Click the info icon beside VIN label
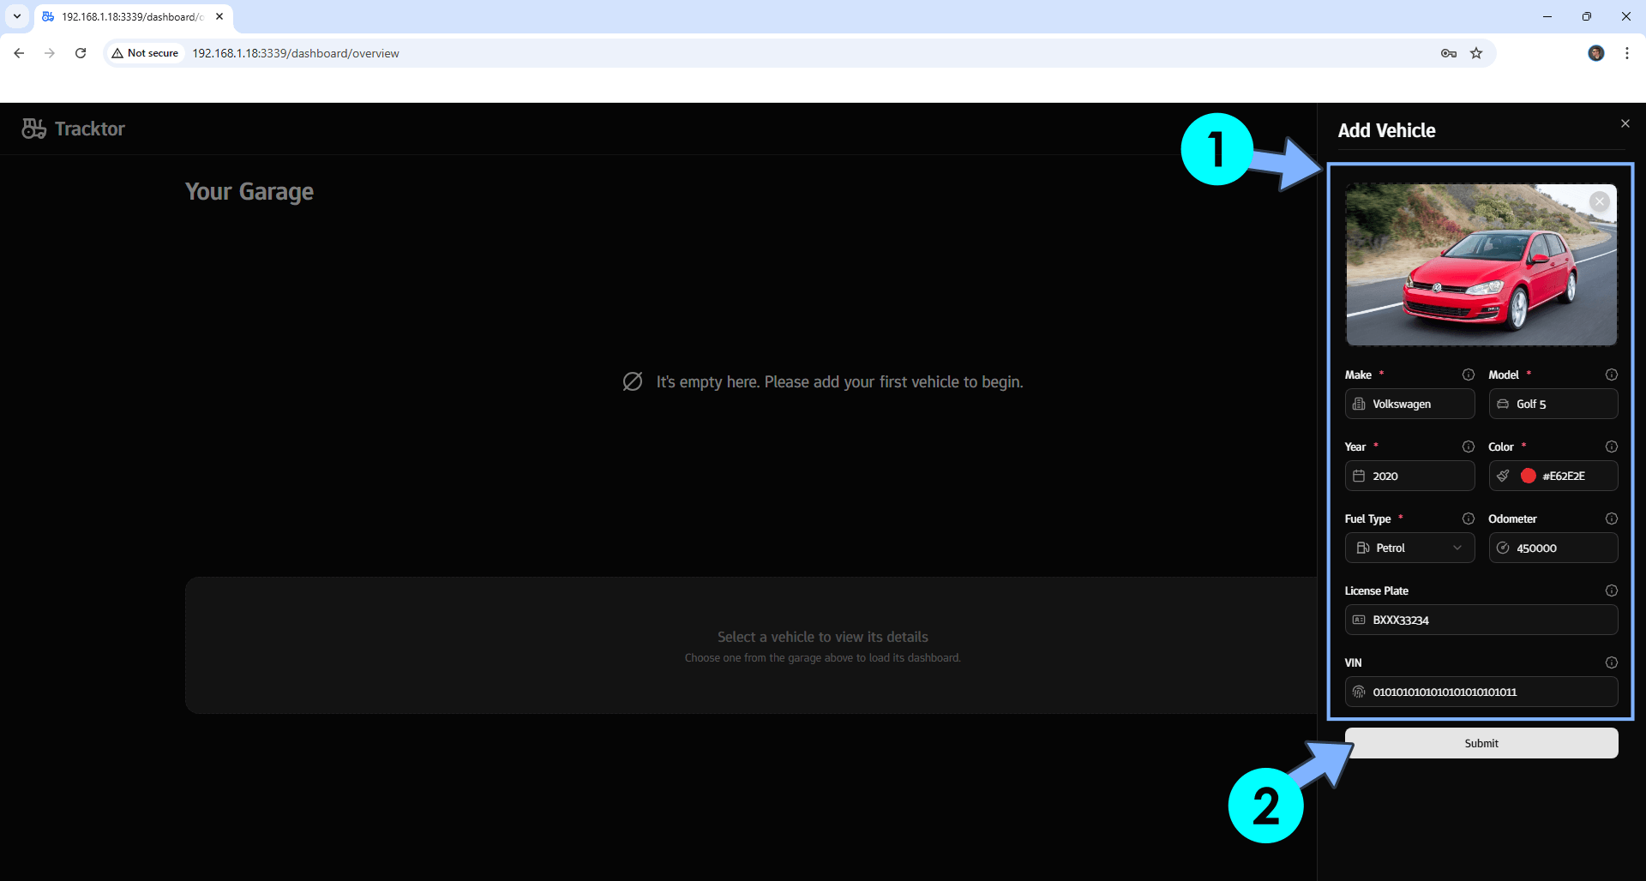Screen dimensions: 1646x881 tap(1611, 662)
